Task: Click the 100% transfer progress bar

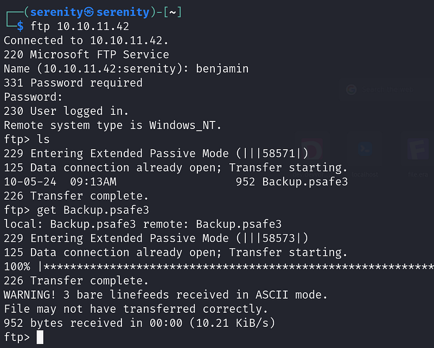Action: pyautogui.click(x=219, y=267)
